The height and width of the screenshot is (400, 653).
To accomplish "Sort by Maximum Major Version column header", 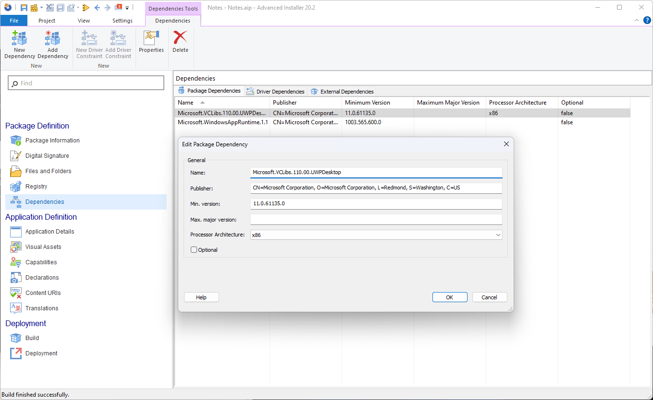I will [x=450, y=103].
